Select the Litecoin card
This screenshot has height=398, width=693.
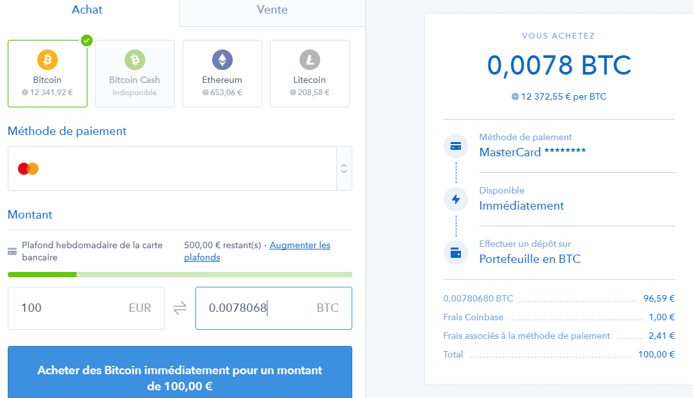coord(310,73)
